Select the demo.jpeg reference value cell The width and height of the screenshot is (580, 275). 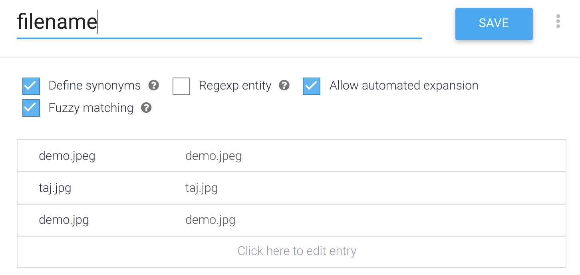[x=67, y=156]
